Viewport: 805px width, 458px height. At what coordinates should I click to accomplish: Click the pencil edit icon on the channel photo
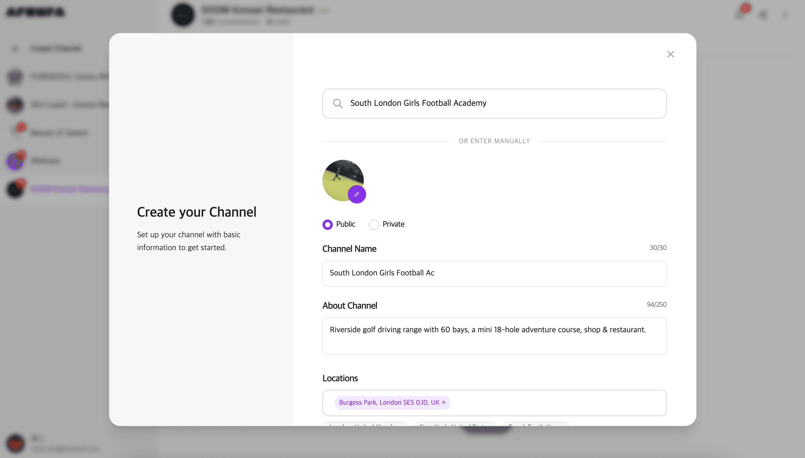[x=357, y=194]
